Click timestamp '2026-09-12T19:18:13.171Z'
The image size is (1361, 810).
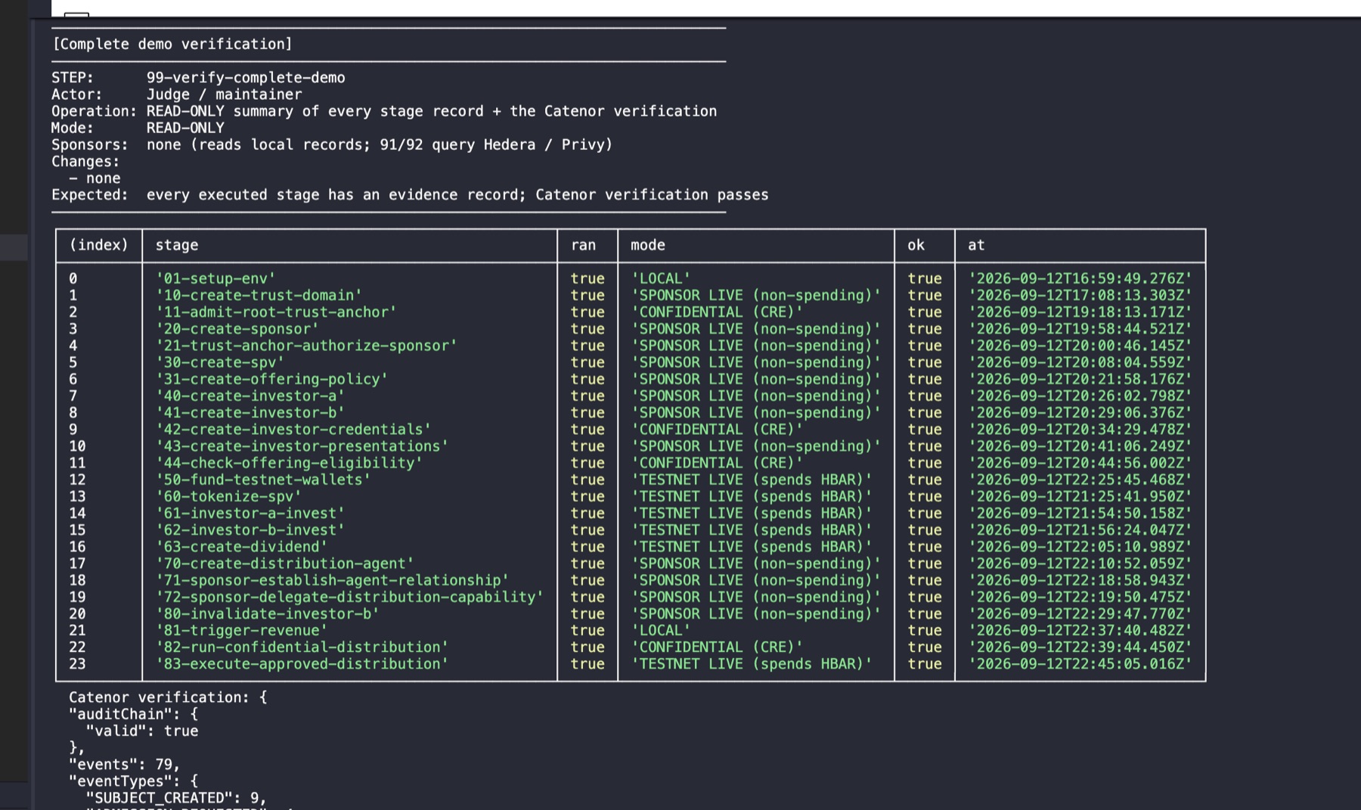(1080, 312)
